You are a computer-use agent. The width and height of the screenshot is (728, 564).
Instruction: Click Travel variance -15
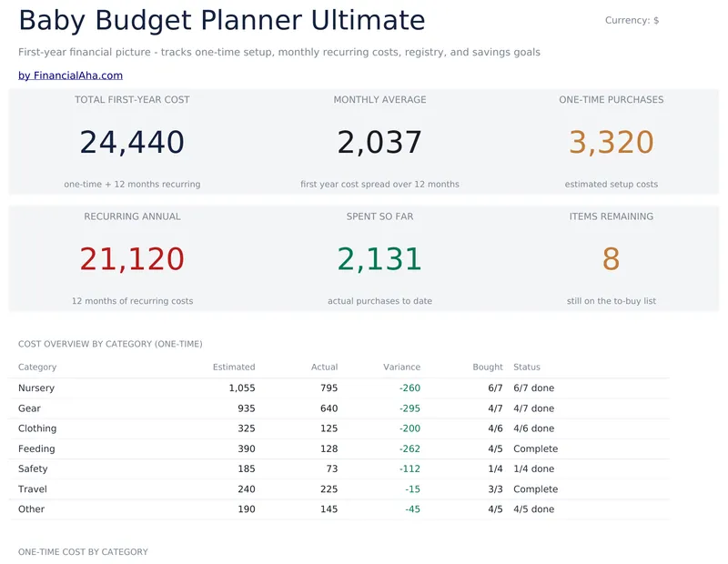click(x=413, y=489)
